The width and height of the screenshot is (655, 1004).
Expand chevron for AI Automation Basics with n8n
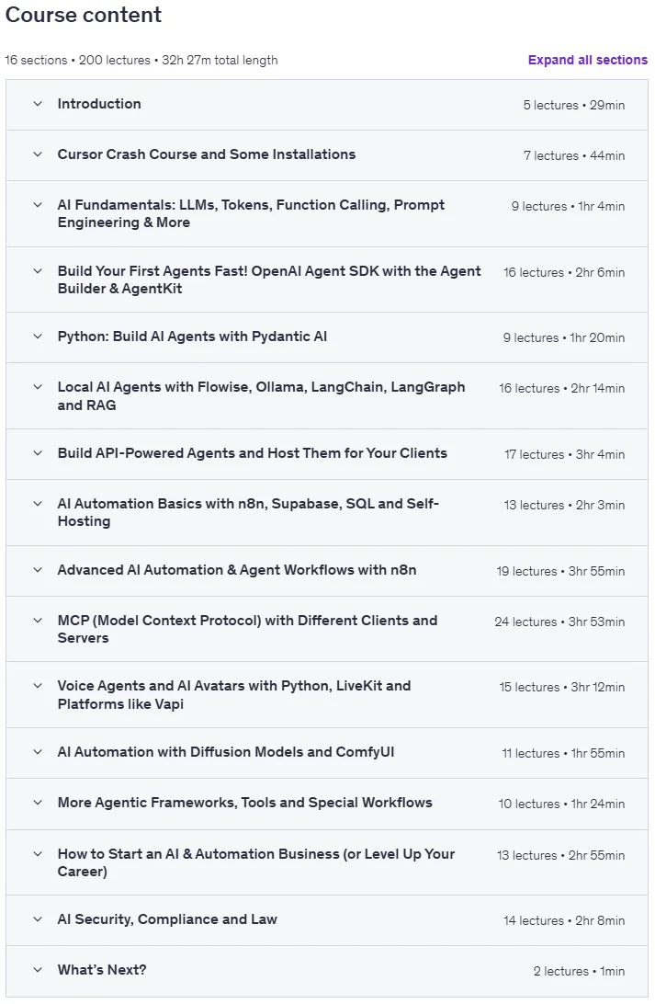tap(38, 503)
